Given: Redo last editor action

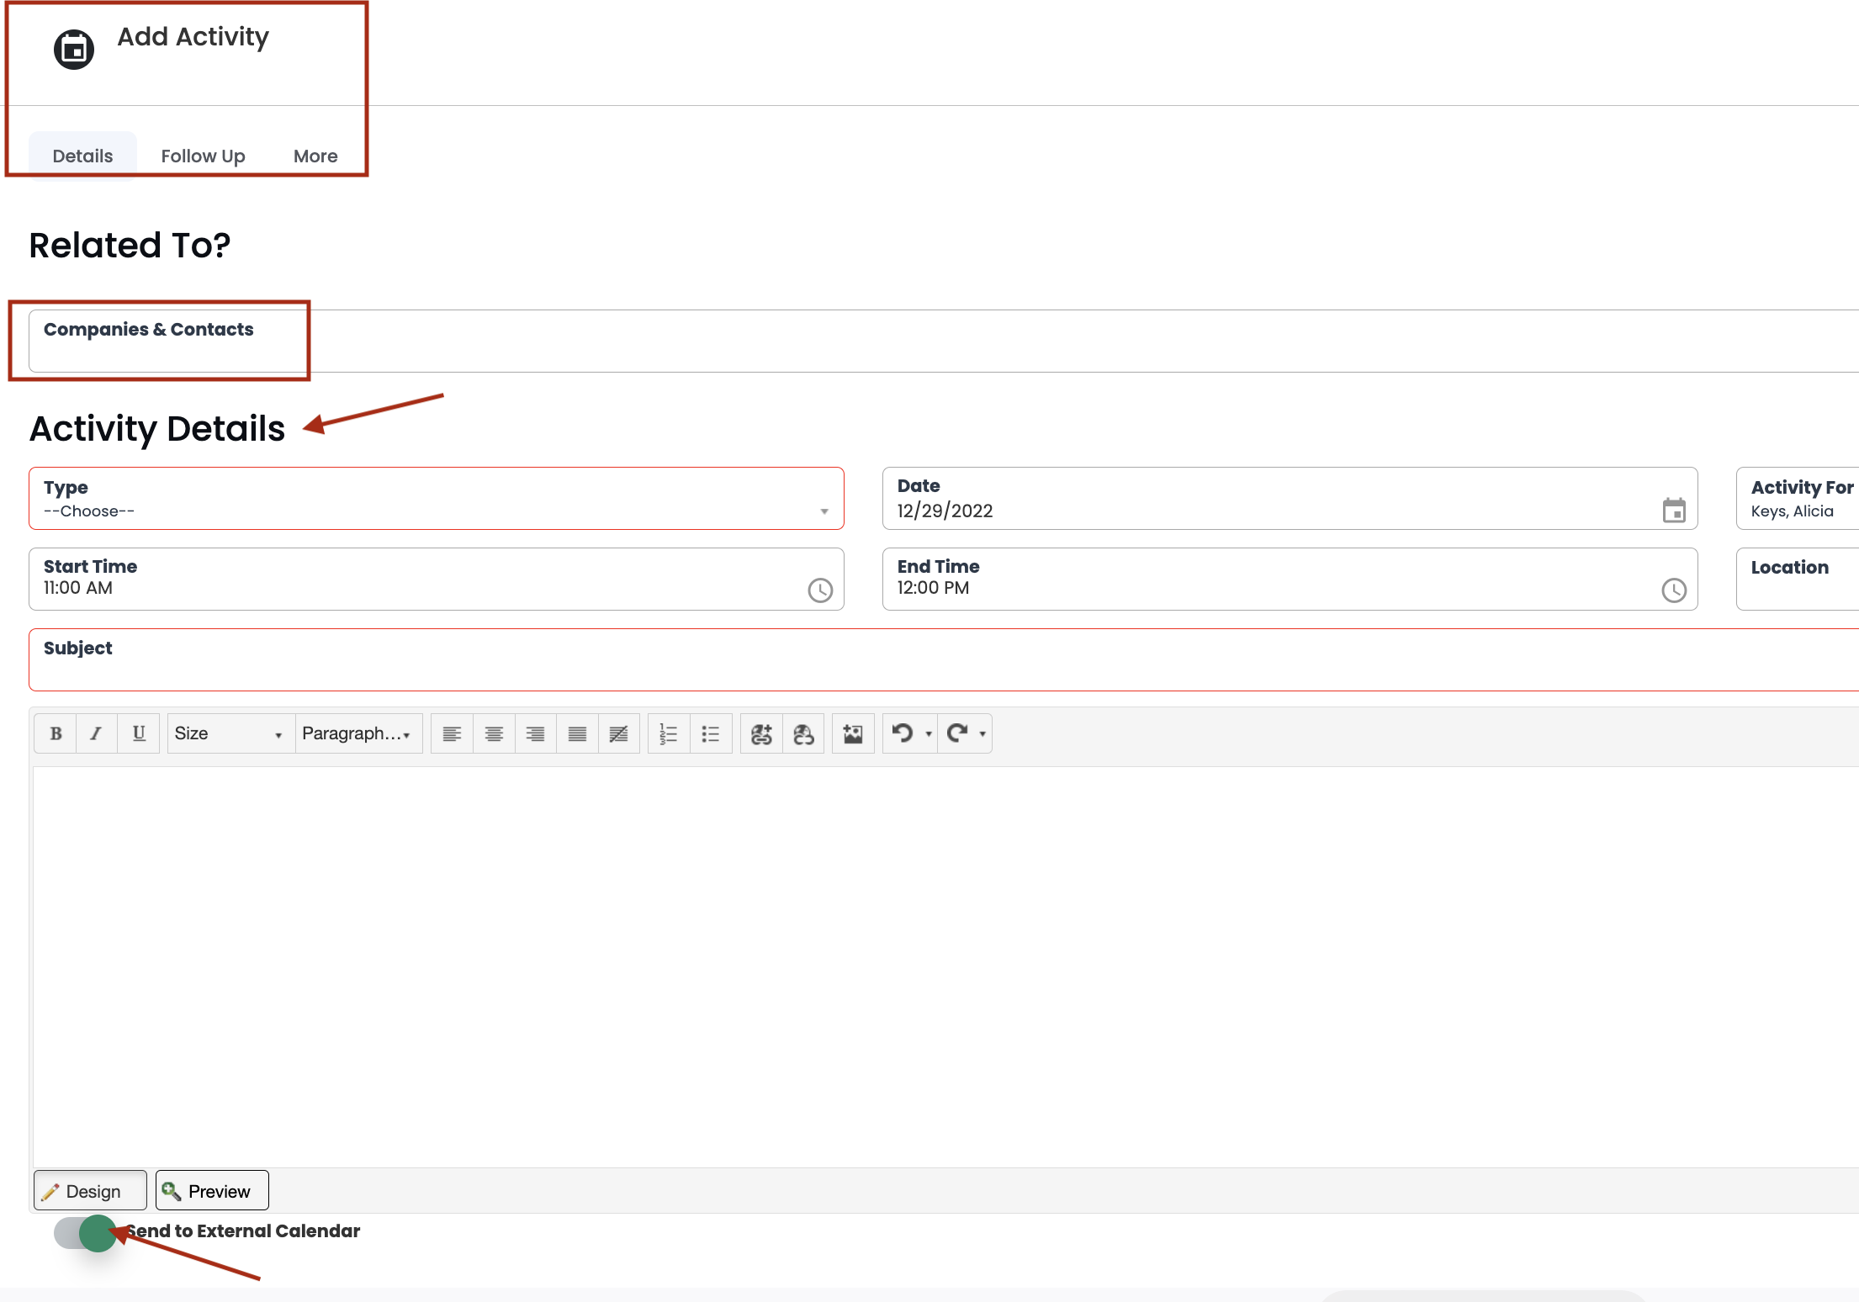Looking at the screenshot, I should coord(957,733).
